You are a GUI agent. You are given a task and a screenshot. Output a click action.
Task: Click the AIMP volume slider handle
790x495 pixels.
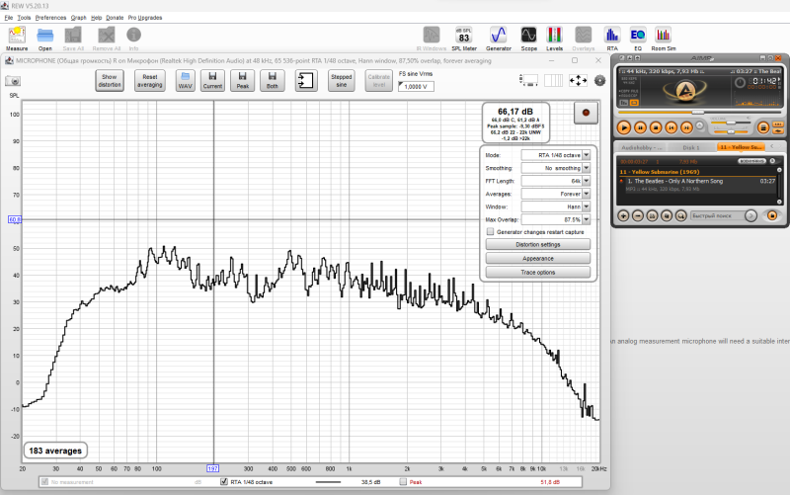point(731,123)
